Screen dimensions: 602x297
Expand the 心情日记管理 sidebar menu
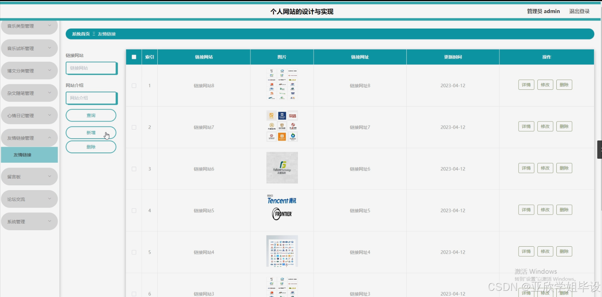(30, 115)
